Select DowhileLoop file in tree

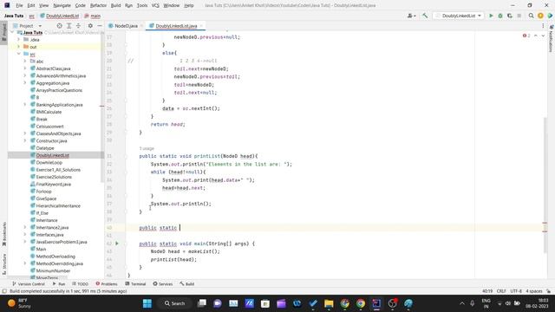tap(49, 162)
